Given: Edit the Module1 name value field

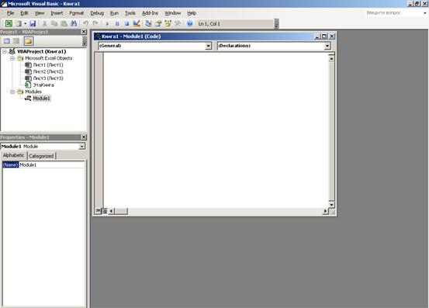Looking at the screenshot, I should (52, 164).
